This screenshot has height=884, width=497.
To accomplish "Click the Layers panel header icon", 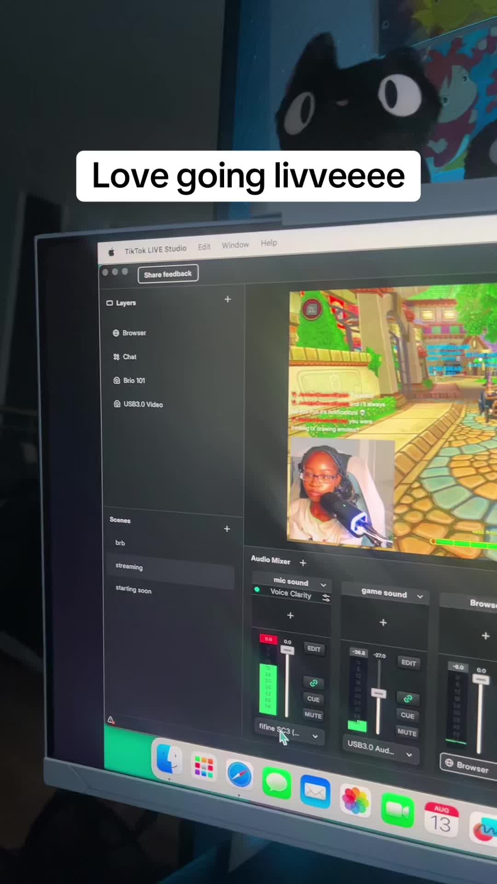I will pos(110,303).
